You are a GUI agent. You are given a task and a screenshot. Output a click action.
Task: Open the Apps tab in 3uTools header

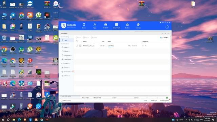click(x=95, y=26)
